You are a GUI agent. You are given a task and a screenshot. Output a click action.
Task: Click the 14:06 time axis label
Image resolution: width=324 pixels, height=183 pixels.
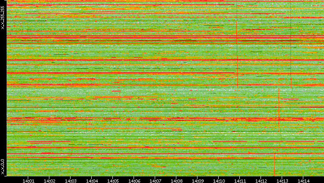tap(134, 181)
